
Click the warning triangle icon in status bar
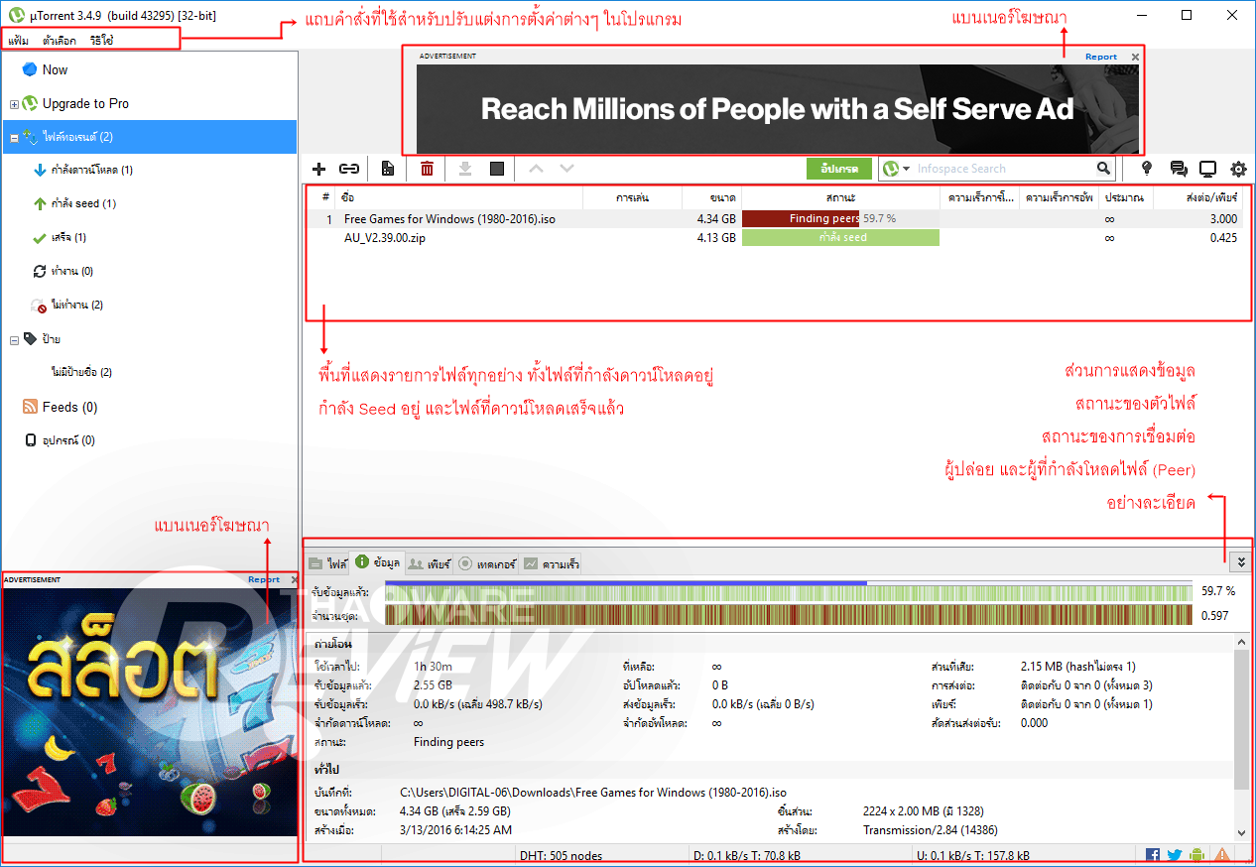pos(1221,855)
